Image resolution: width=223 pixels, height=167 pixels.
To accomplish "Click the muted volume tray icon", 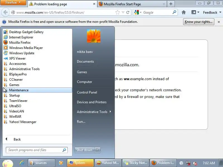I will 195,163.
